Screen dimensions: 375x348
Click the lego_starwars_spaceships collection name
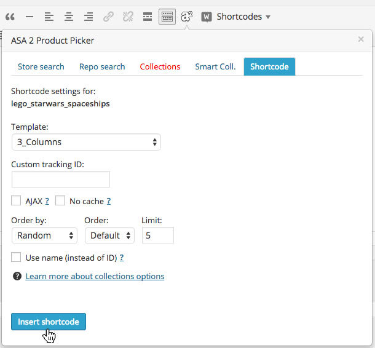pos(60,104)
